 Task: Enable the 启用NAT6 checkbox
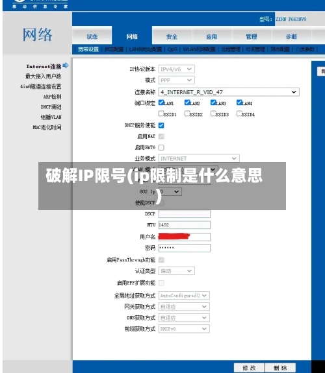tap(161, 147)
